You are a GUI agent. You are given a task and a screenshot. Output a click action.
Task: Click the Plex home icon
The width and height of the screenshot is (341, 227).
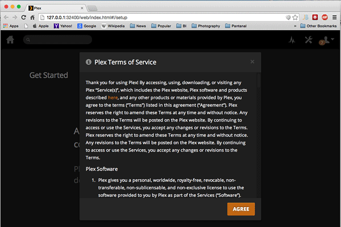(10, 40)
